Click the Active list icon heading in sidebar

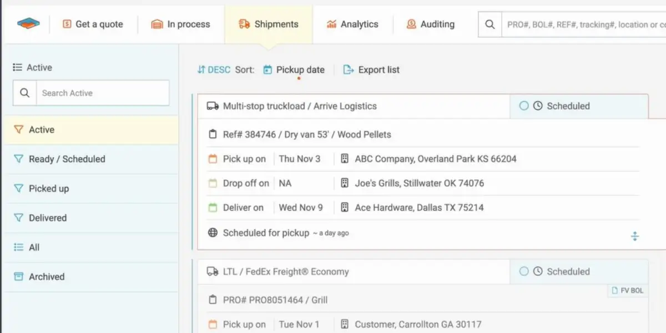(18, 67)
